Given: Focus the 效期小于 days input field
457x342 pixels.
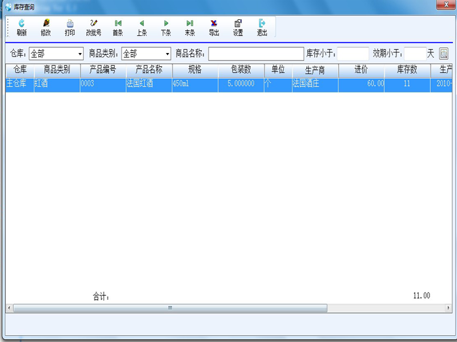Looking at the screenshot, I should [415, 54].
